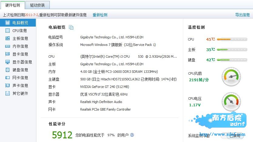Image resolution: width=253 pixels, height=142 pixels.
Task: Open the 显示器信息 monitor icon
Action: [x=7, y=62]
